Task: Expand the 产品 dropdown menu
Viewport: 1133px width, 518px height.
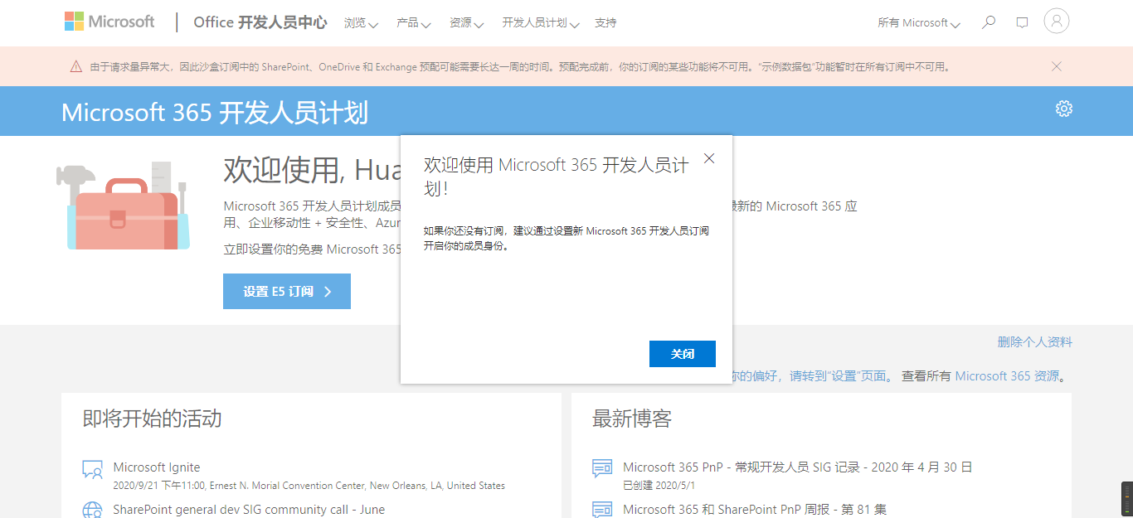Action: tap(413, 23)
